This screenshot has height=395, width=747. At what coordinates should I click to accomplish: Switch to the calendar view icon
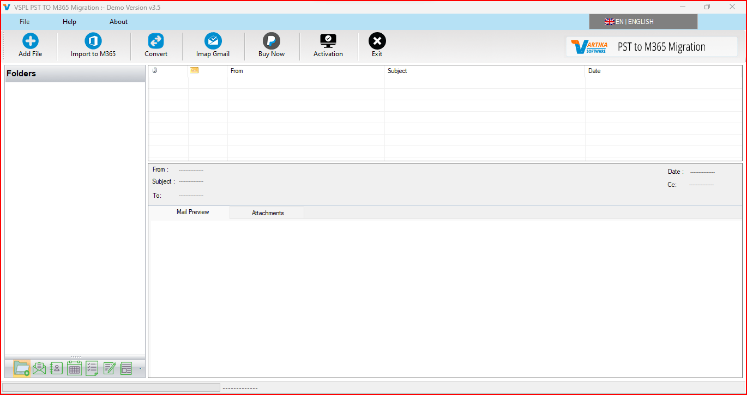pos(75,368)
